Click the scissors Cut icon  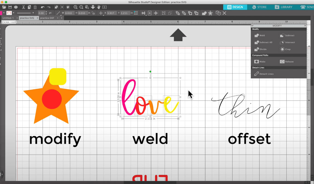[23, 7]
